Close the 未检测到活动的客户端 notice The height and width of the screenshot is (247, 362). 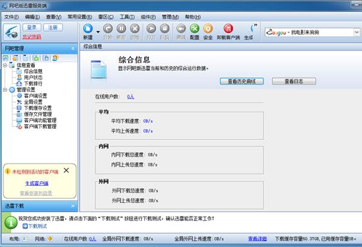point(66,170)
